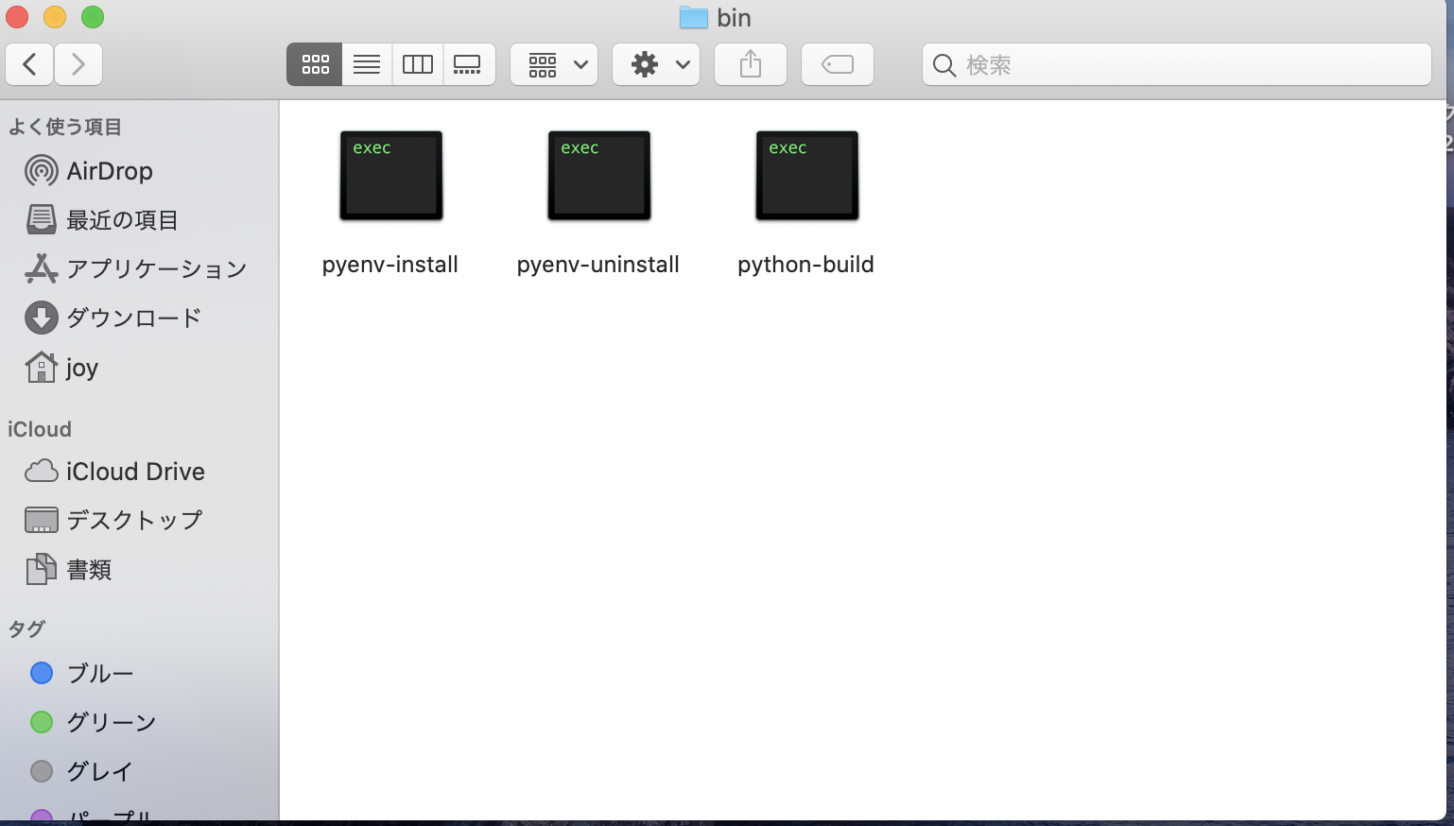Switch to icon view
The height and width of the screenshot is (826, 1454).
pos(315,64)
